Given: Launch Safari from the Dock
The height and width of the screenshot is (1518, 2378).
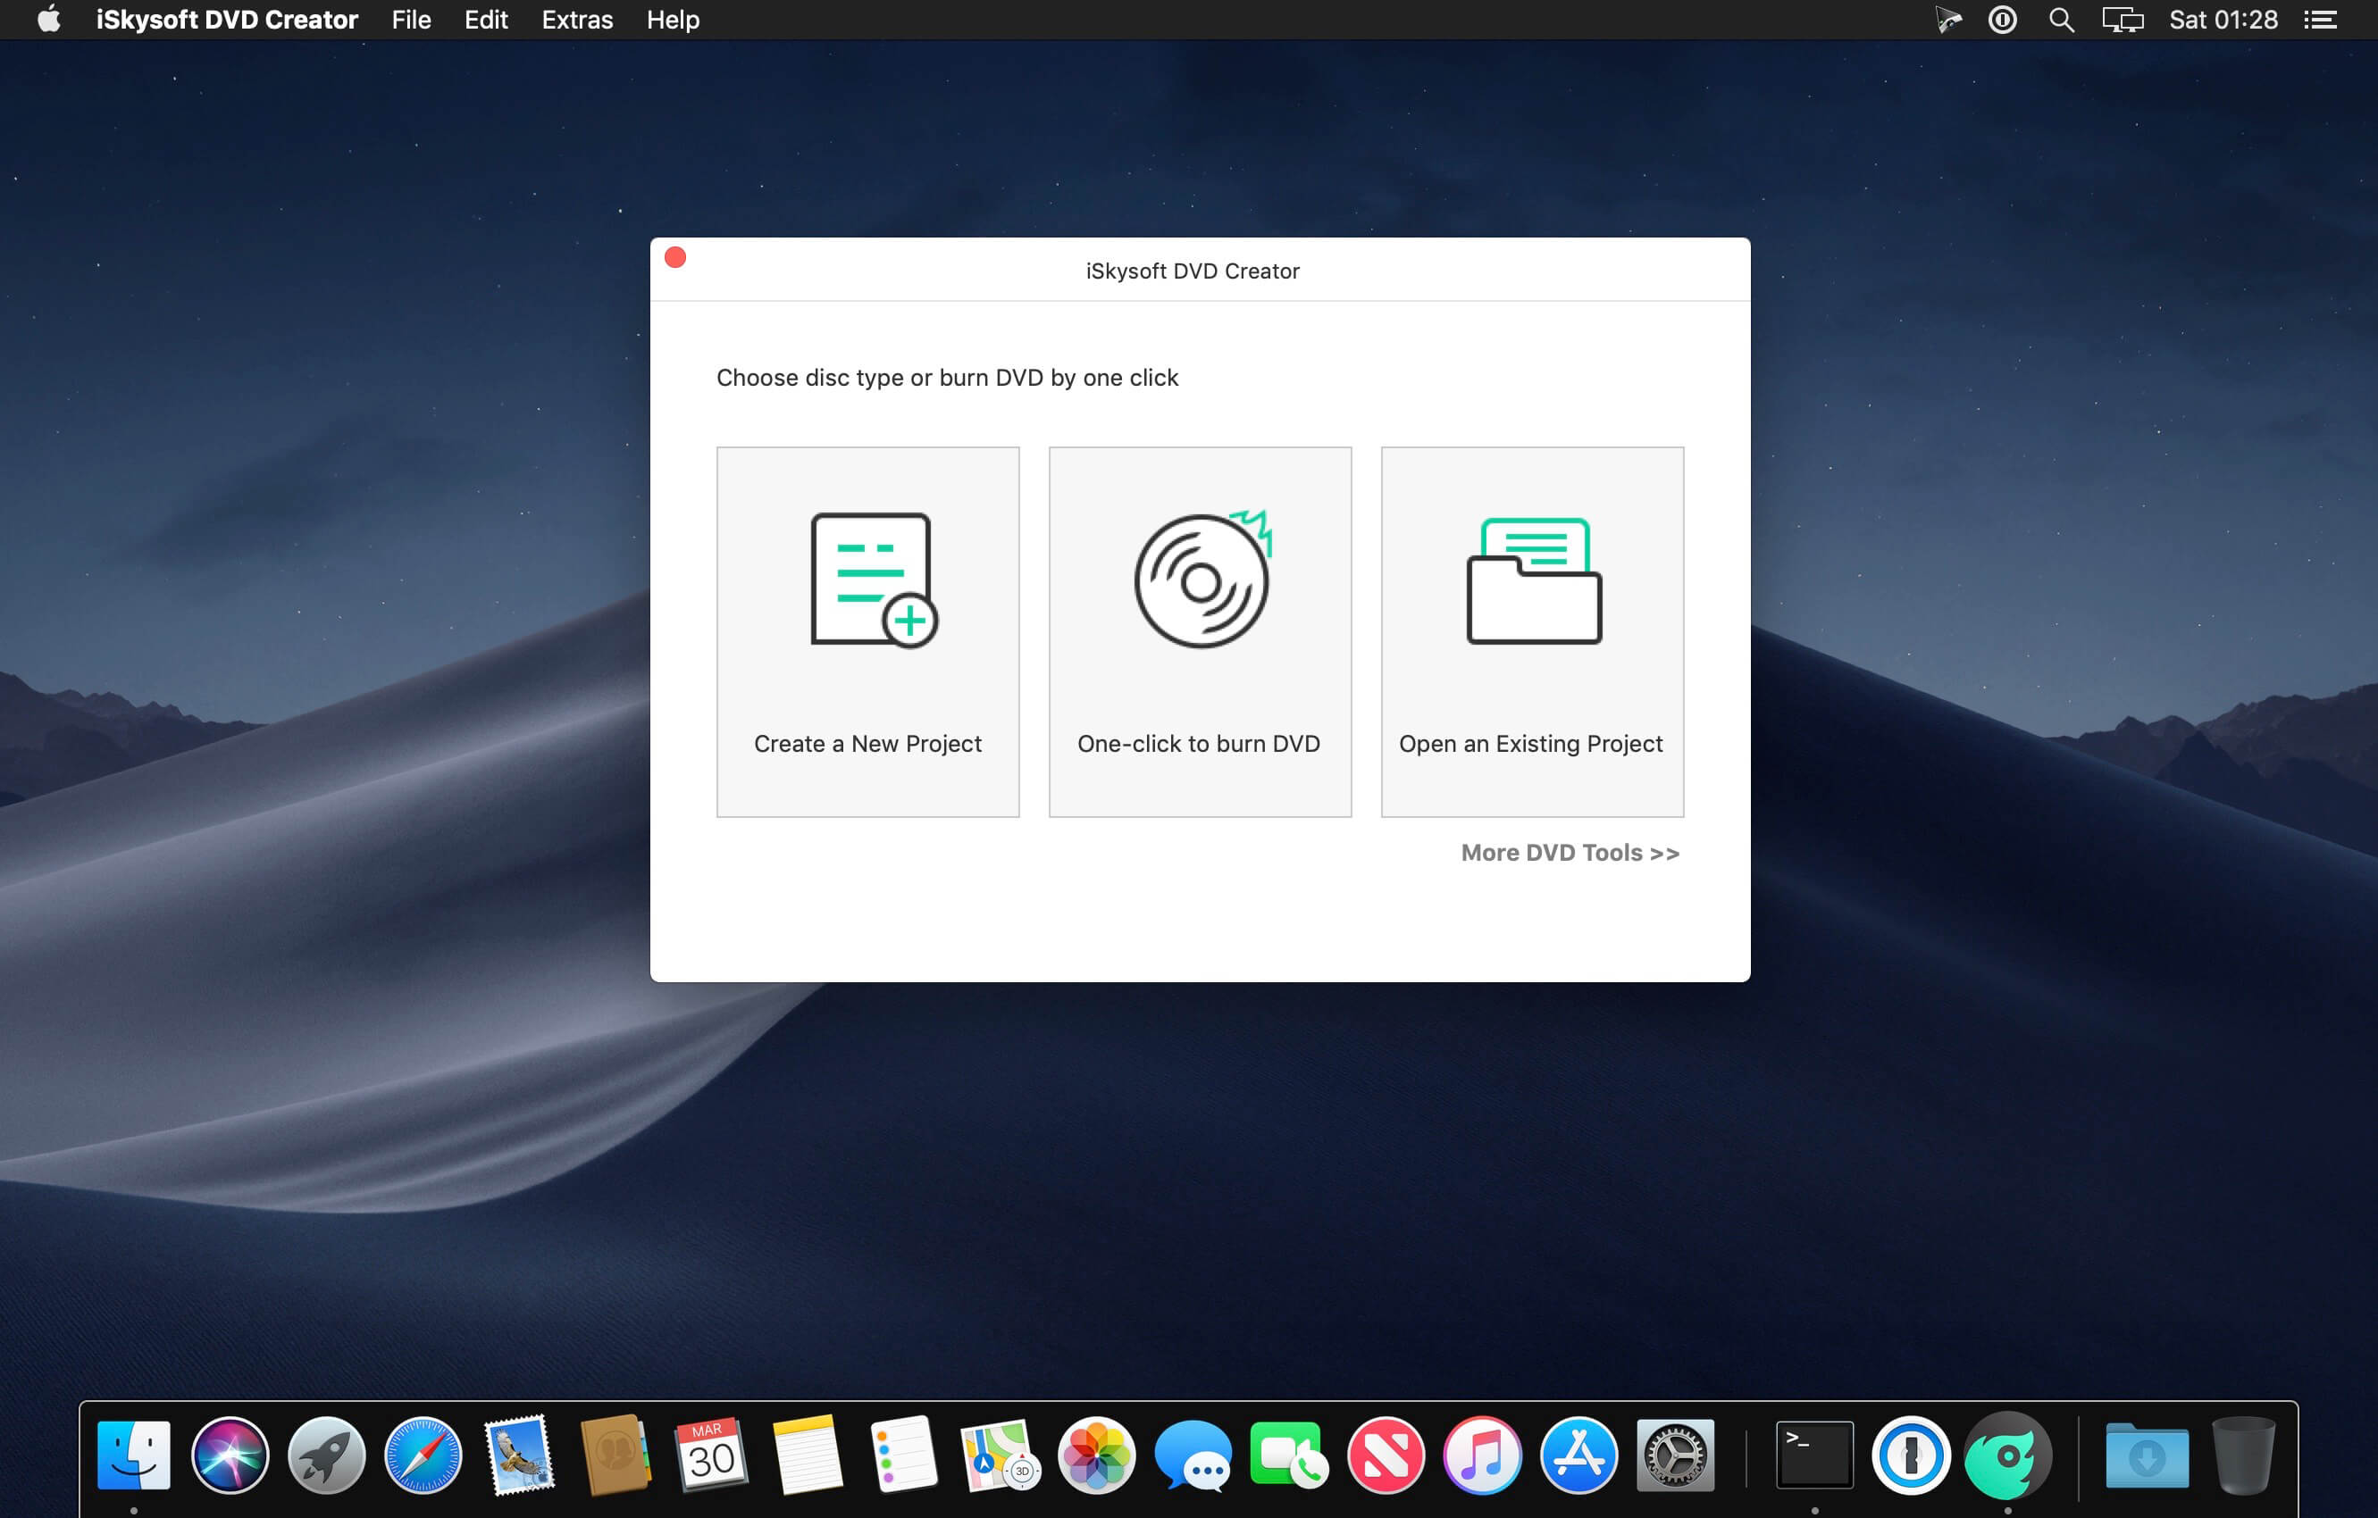Looking at the screenshot, I should point(423,1455).
